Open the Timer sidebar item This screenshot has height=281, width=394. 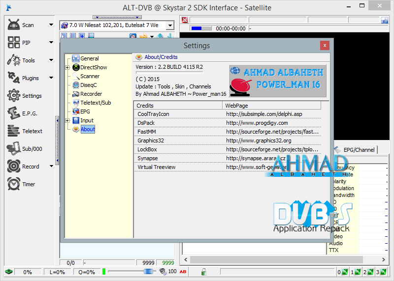point(21,184)
